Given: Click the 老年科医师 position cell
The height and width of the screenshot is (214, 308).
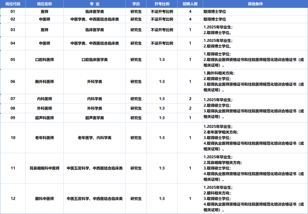Looking at the screenshot, I should click(44, 138).
